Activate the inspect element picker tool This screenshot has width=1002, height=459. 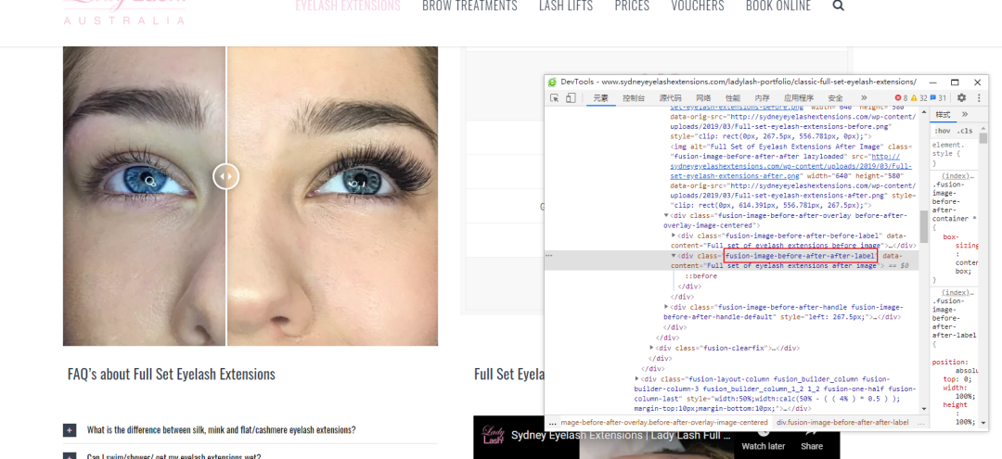tap(554, 97)
